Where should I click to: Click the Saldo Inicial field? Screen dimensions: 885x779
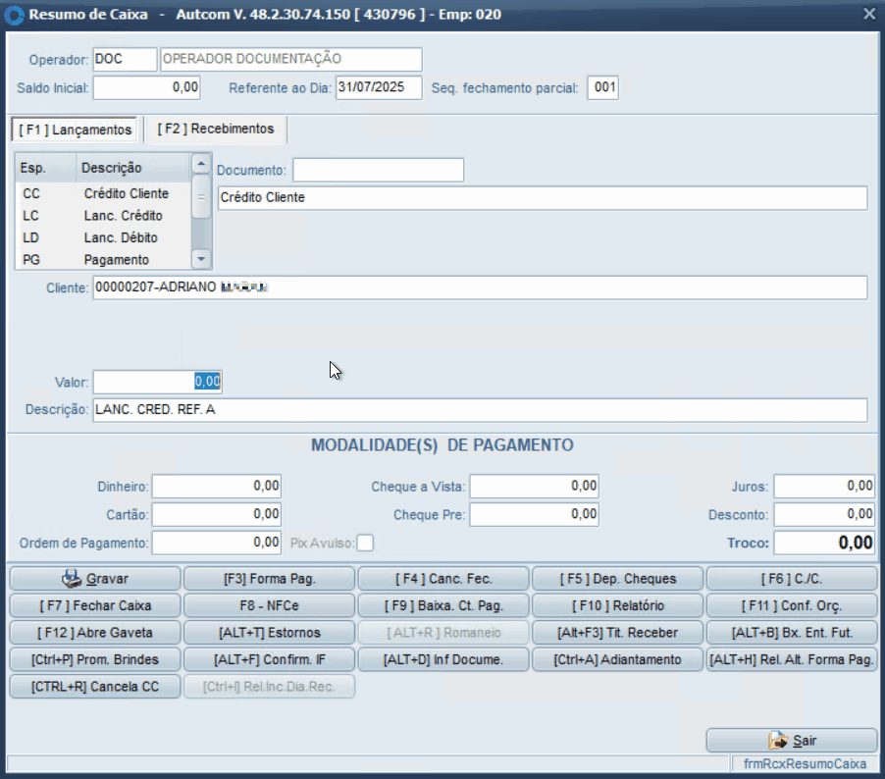pos(147,88)
